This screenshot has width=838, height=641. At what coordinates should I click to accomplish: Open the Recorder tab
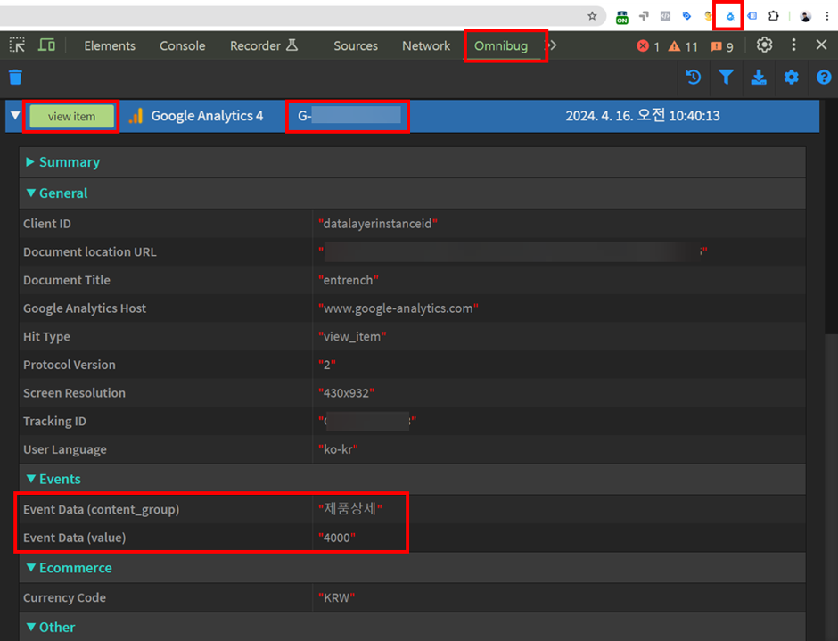[264, 46]
